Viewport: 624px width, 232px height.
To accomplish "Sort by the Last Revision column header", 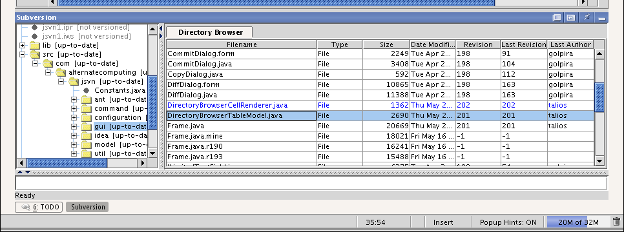I will click(x=523, y=44).
